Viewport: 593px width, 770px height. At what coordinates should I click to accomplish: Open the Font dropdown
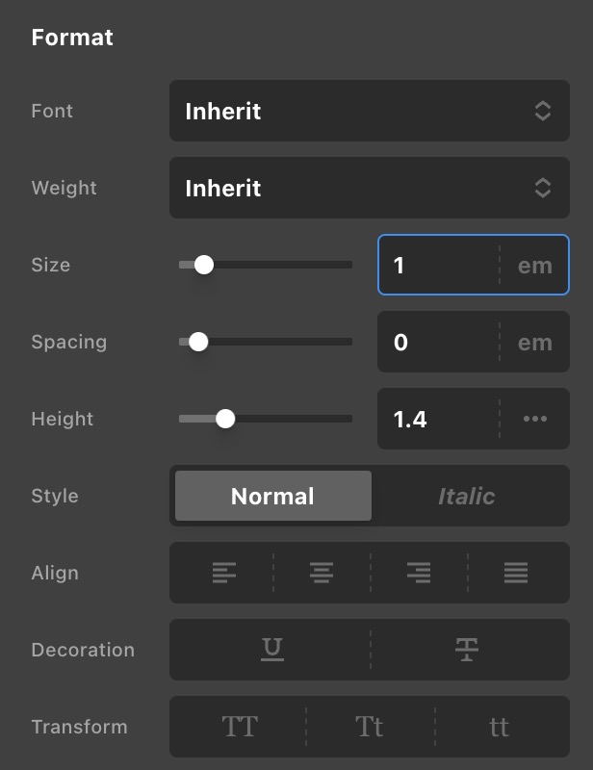pos(369,111)
